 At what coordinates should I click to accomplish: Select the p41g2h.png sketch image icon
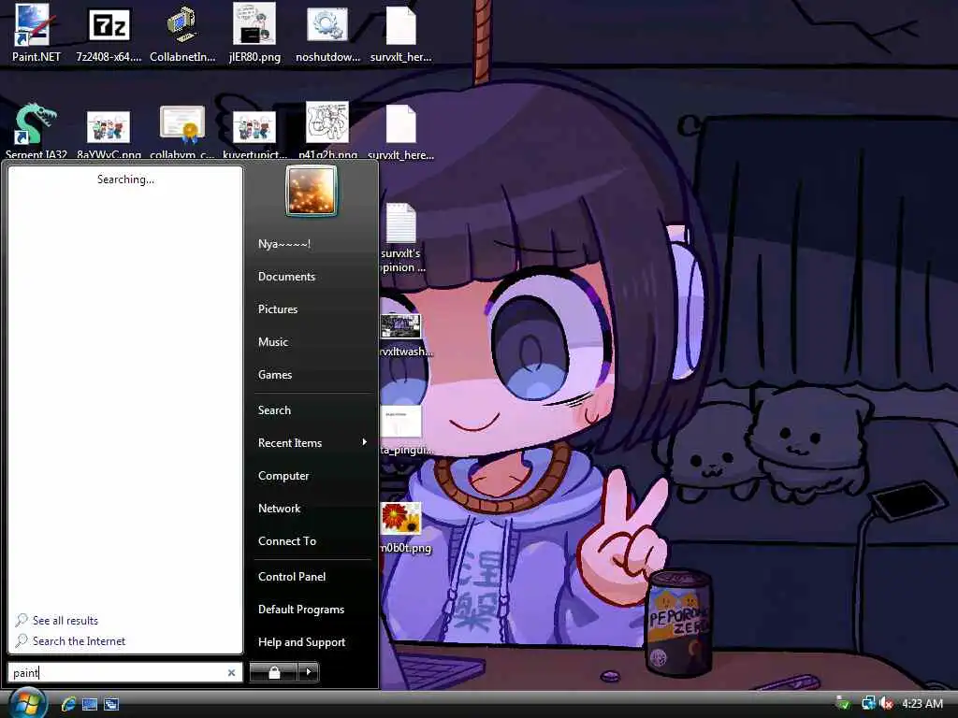327,131
